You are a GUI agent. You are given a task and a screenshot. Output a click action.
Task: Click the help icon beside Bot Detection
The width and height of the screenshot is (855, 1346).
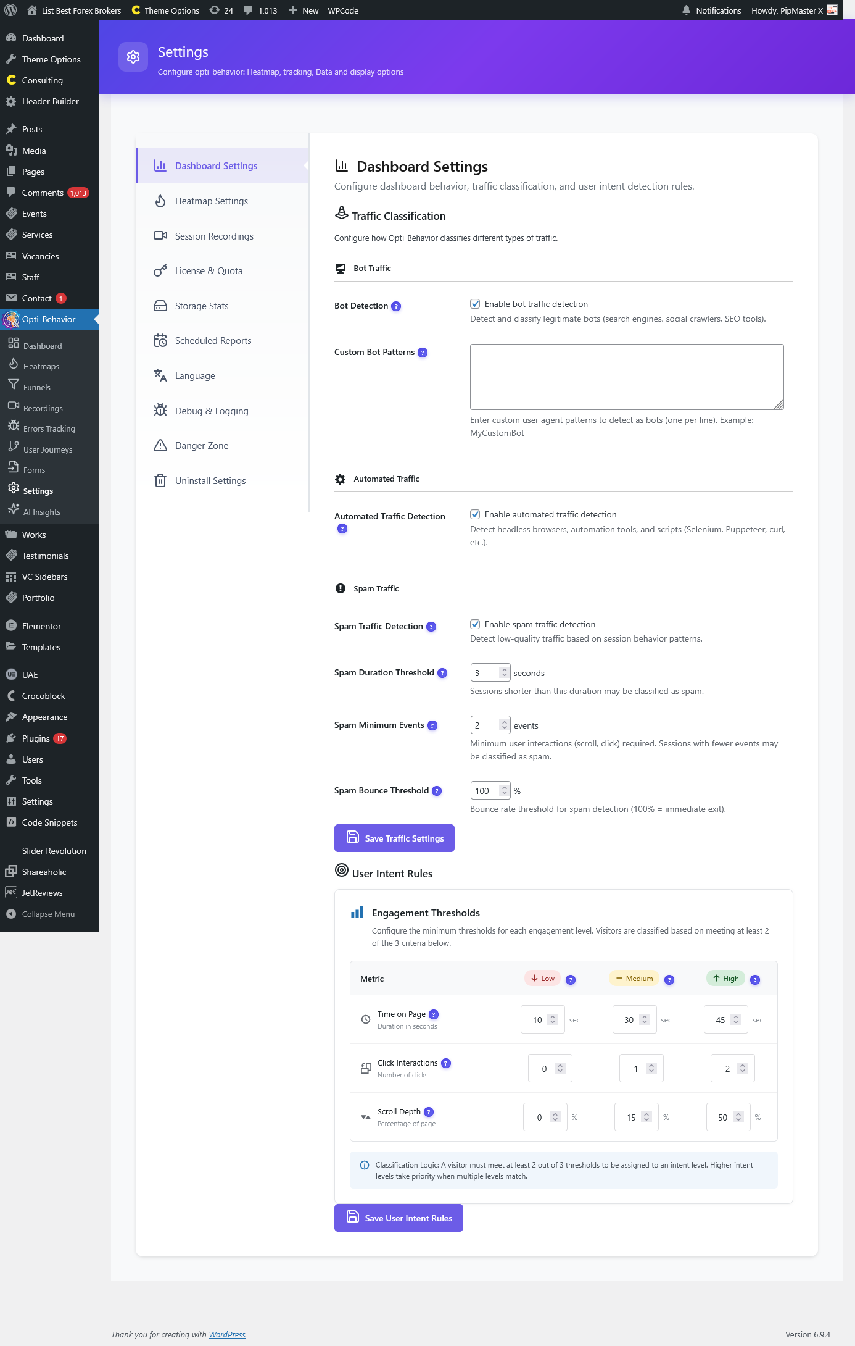[396, 306]
